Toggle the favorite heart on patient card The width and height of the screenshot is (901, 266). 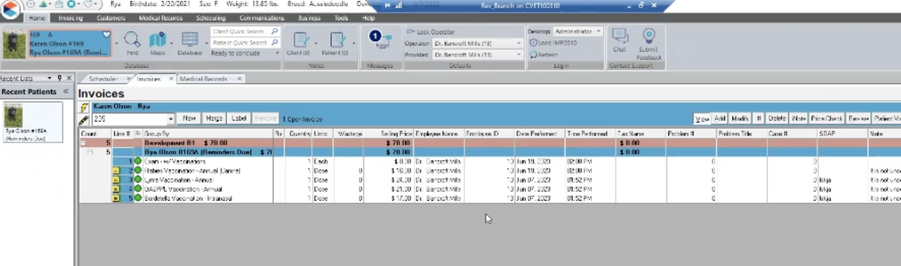(x=107, y=35)
